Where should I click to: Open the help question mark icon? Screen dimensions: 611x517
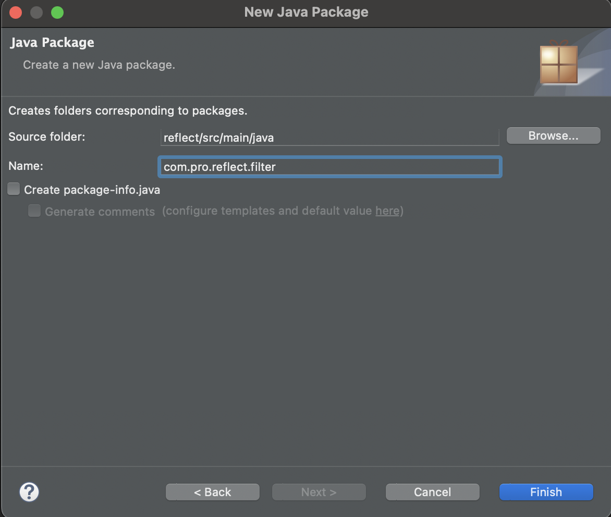pyautogui.click(x=29, y=491)
